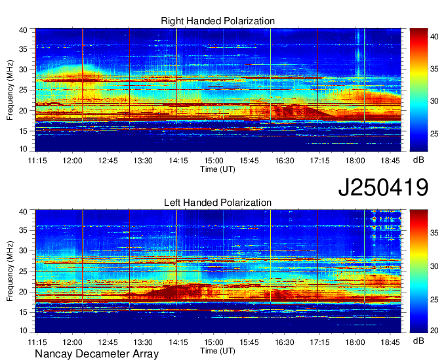Click the 20 MHz frequency tick of upper plot
The image size is (446, 362).
pos(23,111)
